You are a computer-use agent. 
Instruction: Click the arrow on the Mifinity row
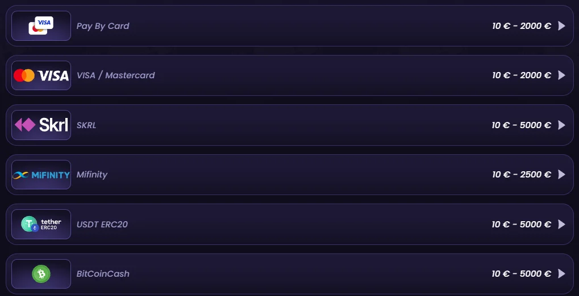561,174
